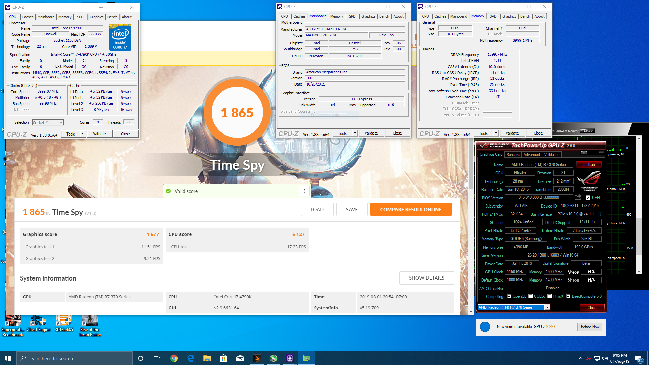This screenshot has width=649, height=365.
Task: Switch to Caches tab in left CPU-Z window
Action: (27, 17)
